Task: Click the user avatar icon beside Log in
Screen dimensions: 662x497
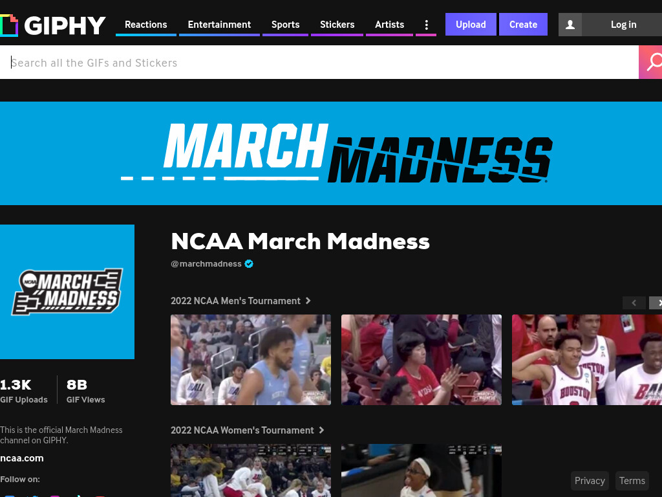Action: click(x=570, y=25)
